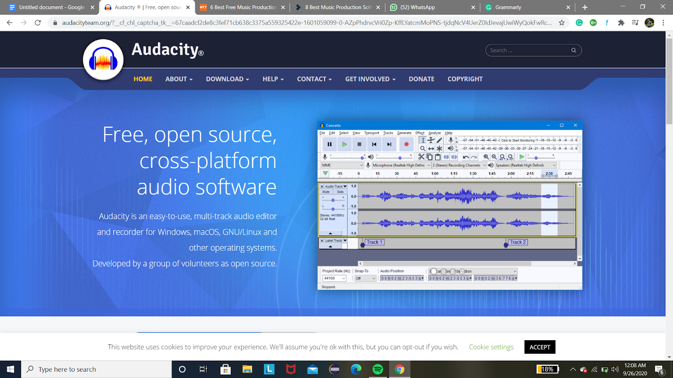Select the magnifier Zoom tool
This screenshot has width=673, height=378.
pos(423,148)
